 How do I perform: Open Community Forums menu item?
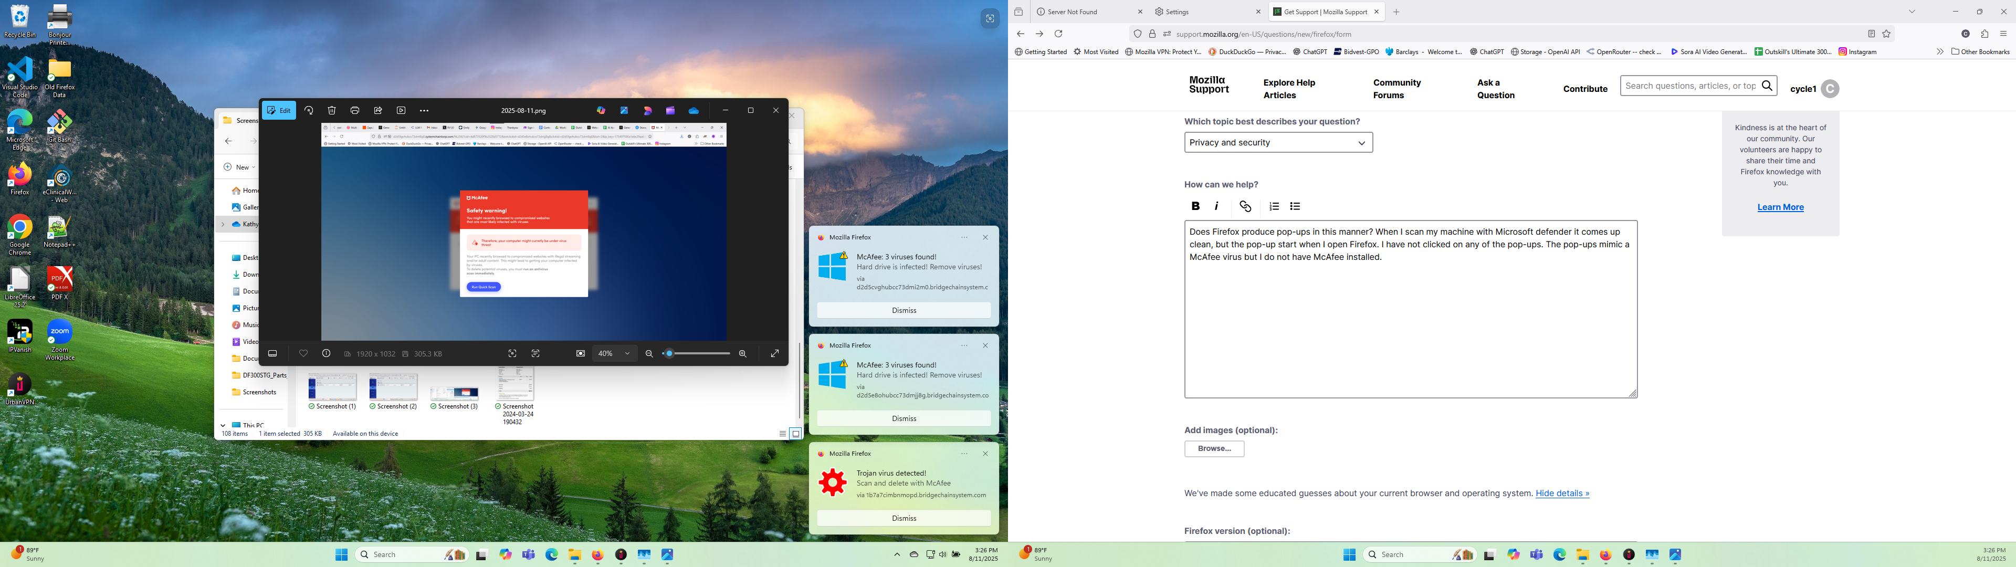(x=1396, y=89)
